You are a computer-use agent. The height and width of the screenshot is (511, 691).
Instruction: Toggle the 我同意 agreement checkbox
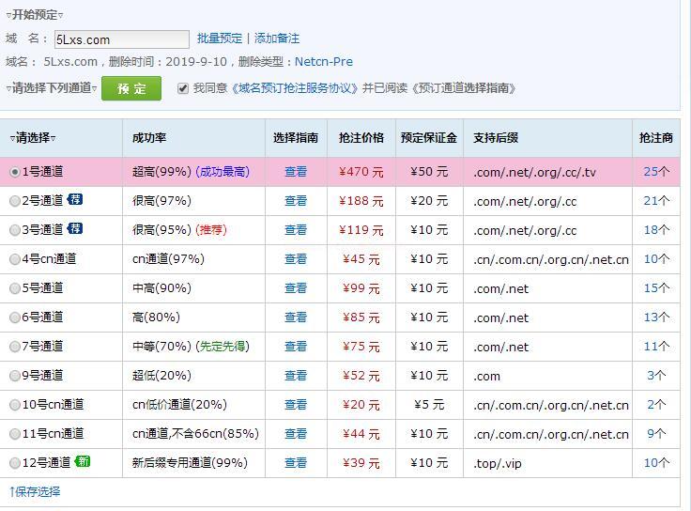click(182, 88)
